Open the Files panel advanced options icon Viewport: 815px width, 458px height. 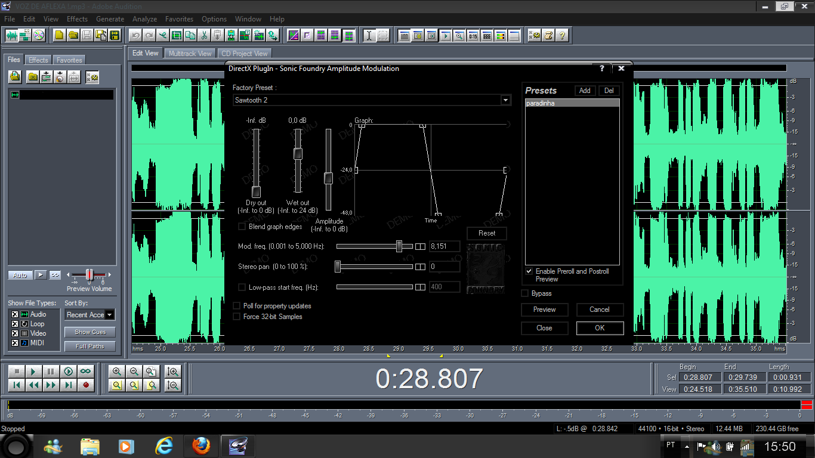tap(92, 76)
